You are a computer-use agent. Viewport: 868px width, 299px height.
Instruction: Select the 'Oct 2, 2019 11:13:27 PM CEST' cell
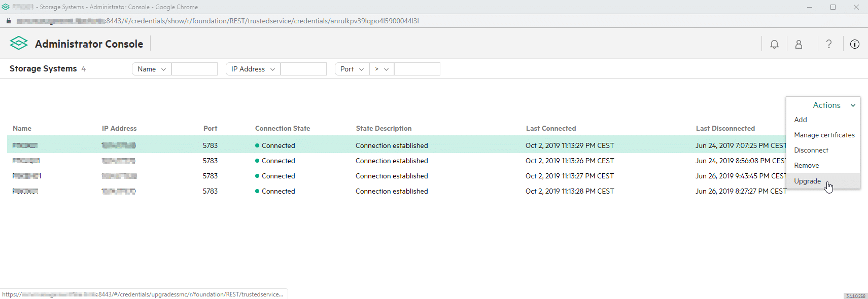coord(570,176)
